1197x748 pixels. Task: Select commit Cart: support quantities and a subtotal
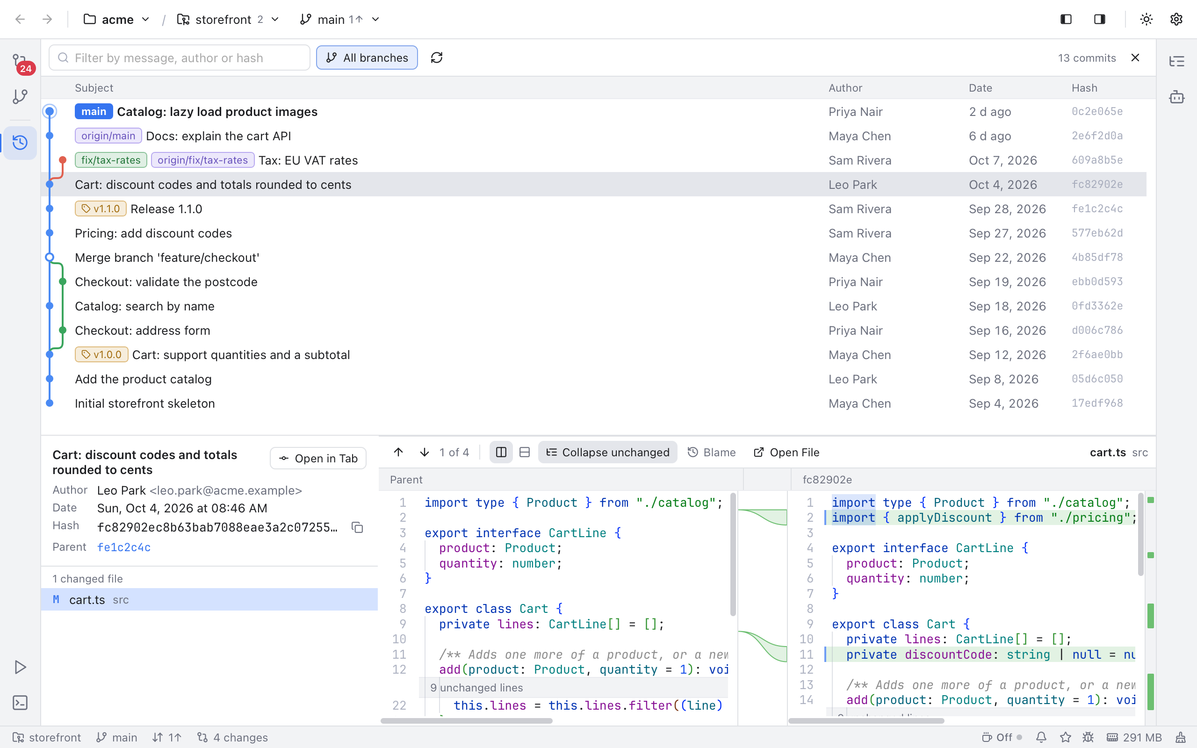tap(593, 355)
